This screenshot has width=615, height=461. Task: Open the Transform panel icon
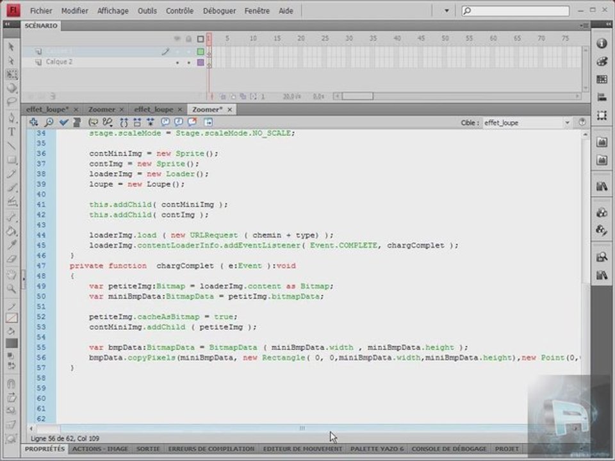(x=602, y=115)
